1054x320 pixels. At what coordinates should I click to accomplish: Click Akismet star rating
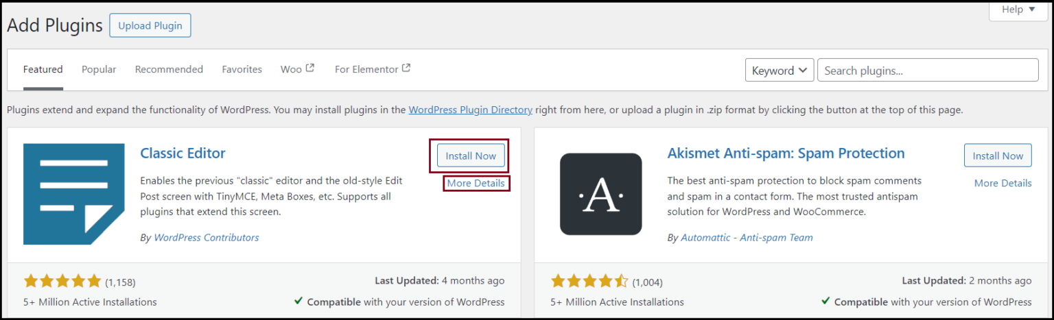click(x=589, y=281)
